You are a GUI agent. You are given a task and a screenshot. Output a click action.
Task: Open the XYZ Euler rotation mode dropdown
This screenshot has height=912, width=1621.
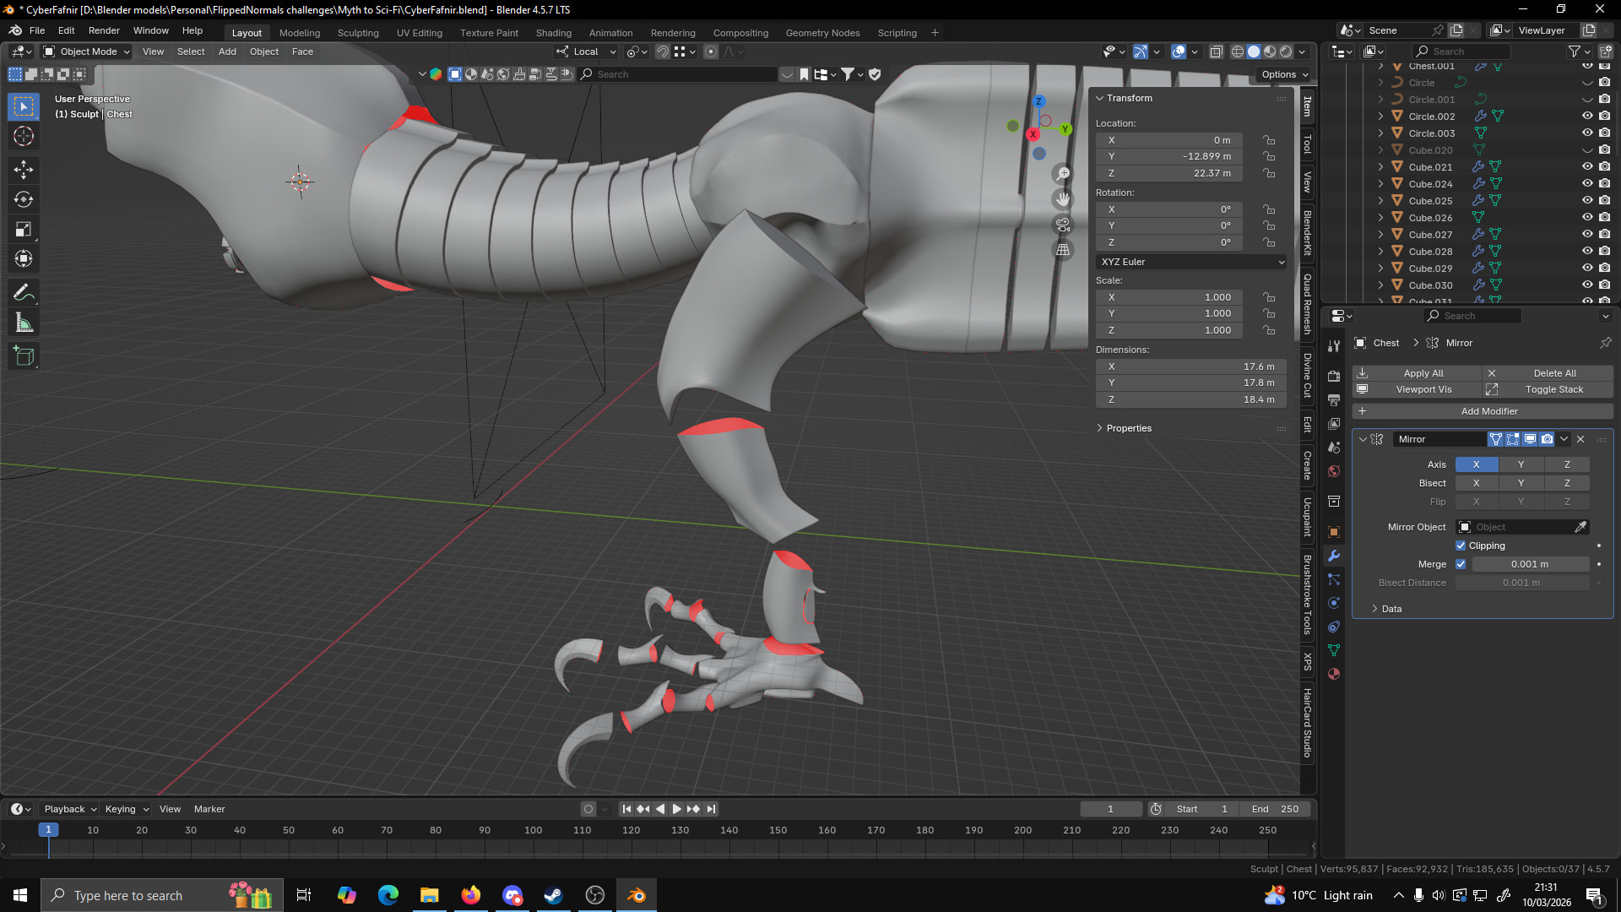pos(1191,262)
